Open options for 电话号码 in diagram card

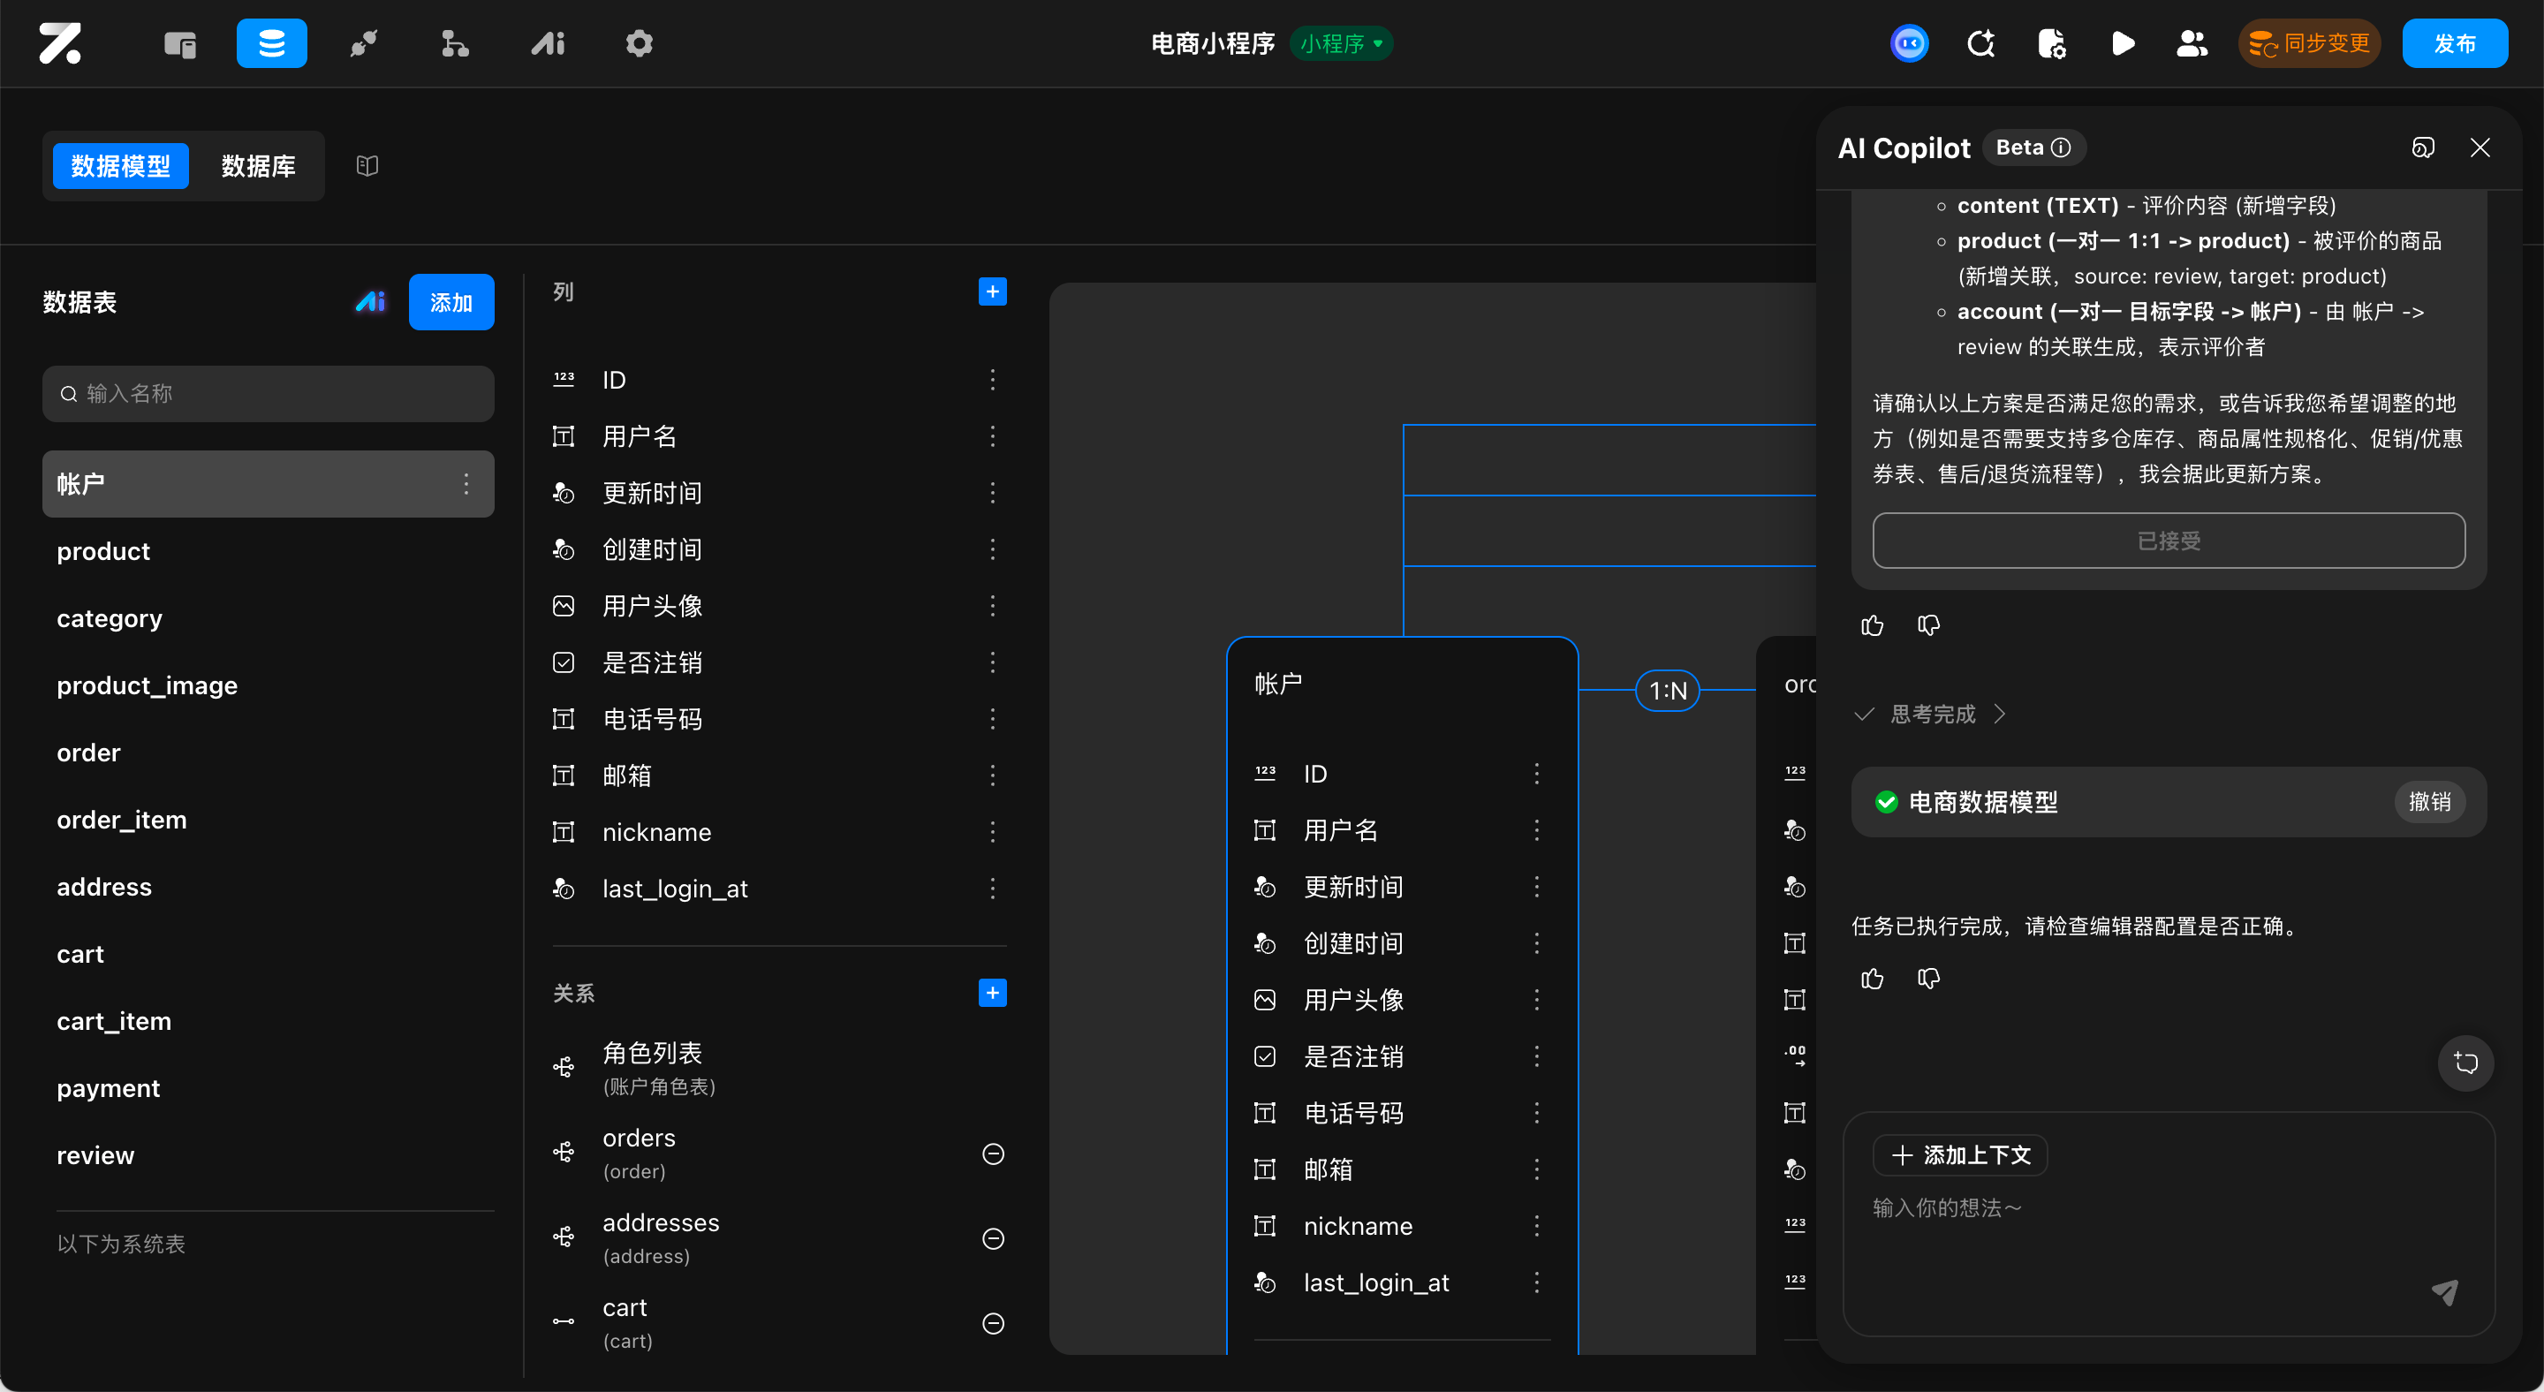(1537, 1113)
